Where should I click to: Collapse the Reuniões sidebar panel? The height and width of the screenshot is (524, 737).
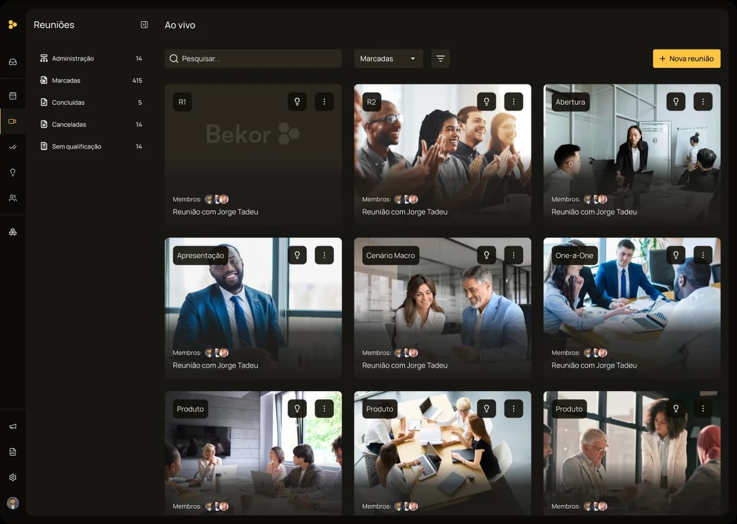144,25
